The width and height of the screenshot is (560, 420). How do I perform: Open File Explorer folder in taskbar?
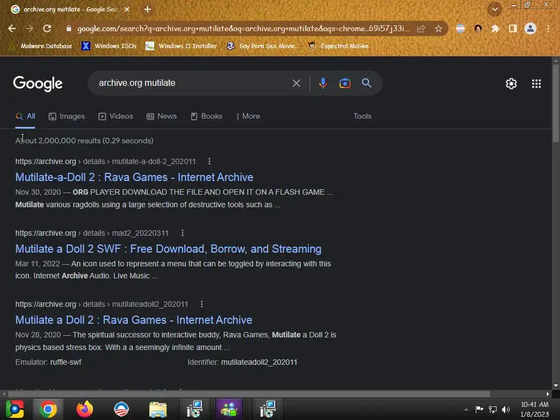click(x=158, y=409)
